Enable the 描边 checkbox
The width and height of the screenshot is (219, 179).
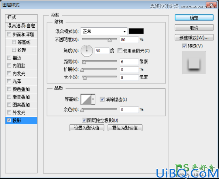point(9,58)
